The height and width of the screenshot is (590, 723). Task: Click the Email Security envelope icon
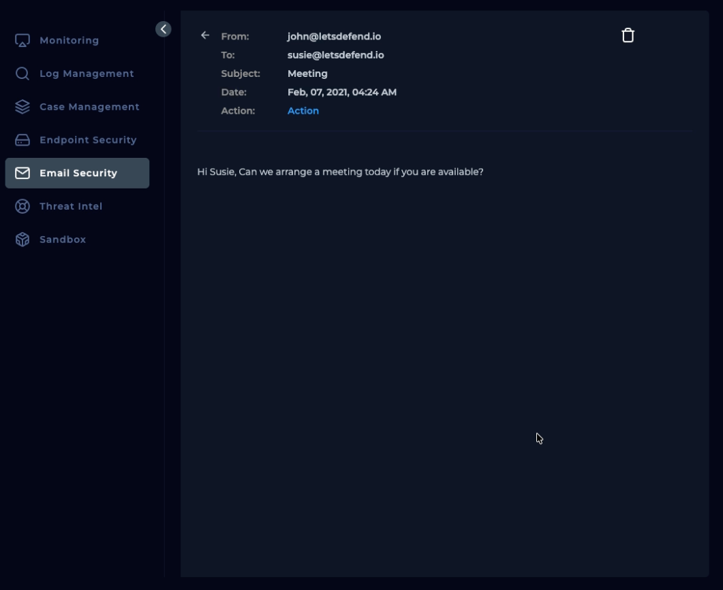22,173
